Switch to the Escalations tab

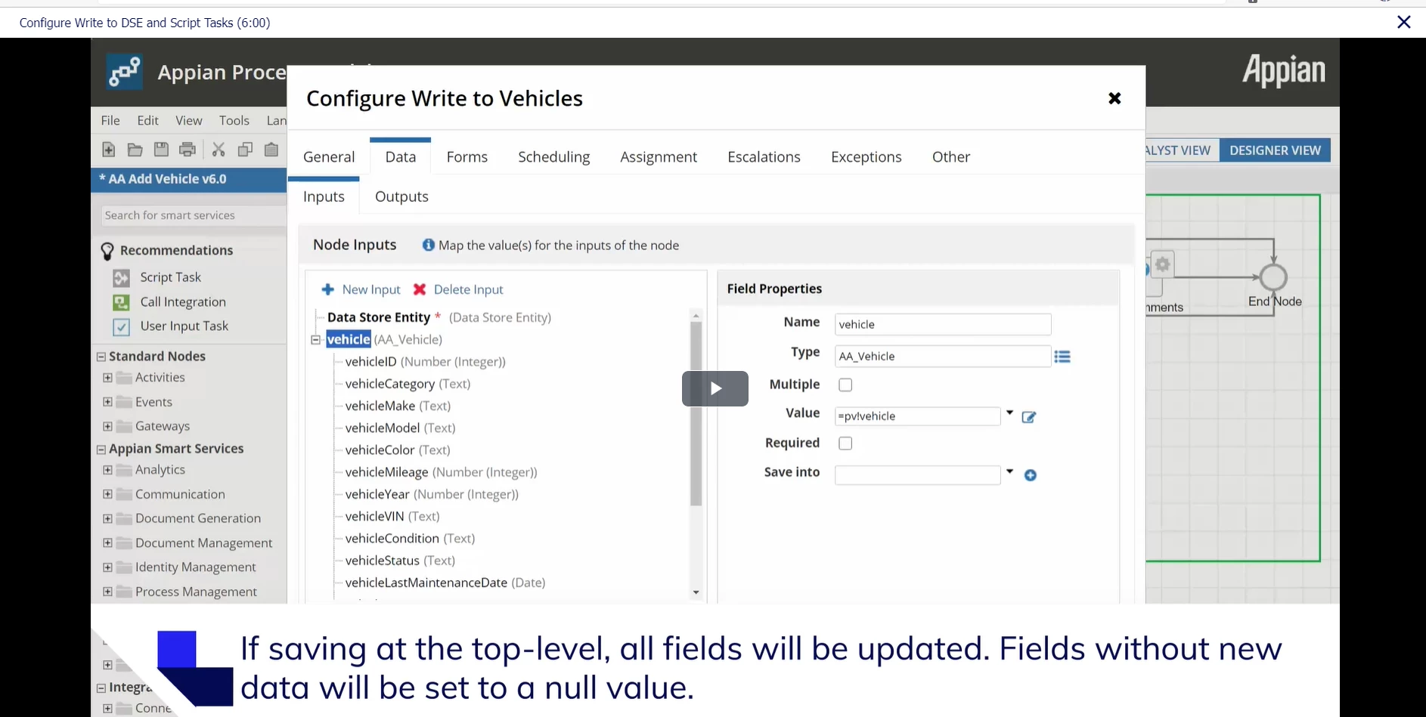[x=764, y=157]
